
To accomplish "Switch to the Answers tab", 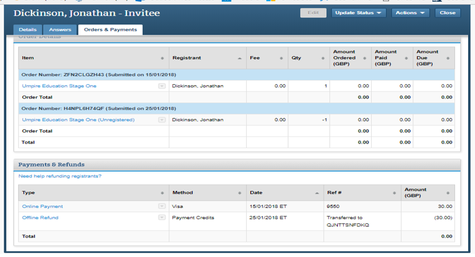I will coord(60,30).
